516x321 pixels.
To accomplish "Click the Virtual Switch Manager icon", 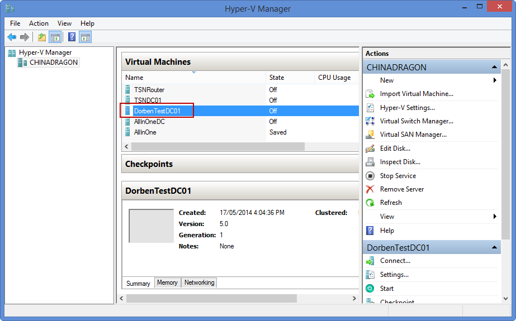I will pyautogui.click(x=370, y=121).
